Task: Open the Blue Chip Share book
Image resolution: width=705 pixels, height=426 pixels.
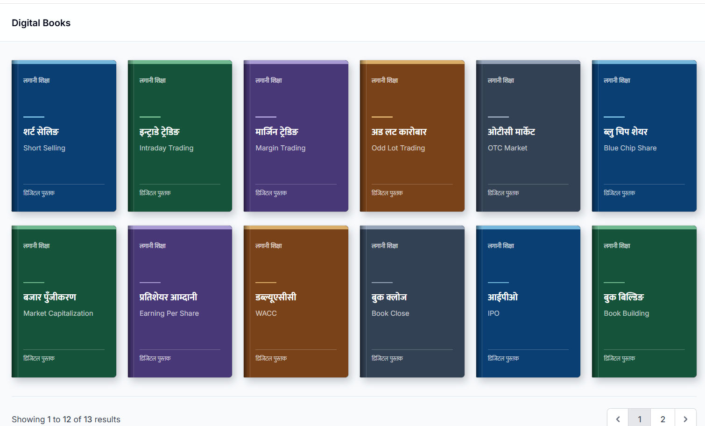Action: pyautogui.click(x=644, y=136)
